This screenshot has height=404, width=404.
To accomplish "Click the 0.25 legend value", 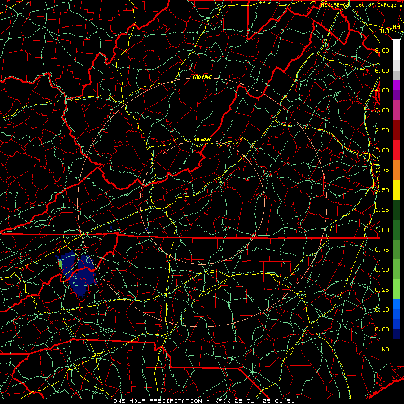I will pos(382,290).
